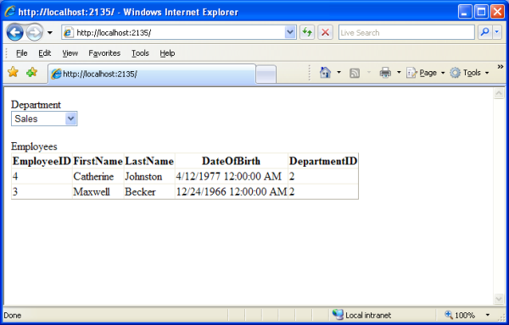The width and height of the screenshot is (509, 325).
Task: Open the Department dropdown showing Sales
Action: (44, 118)
